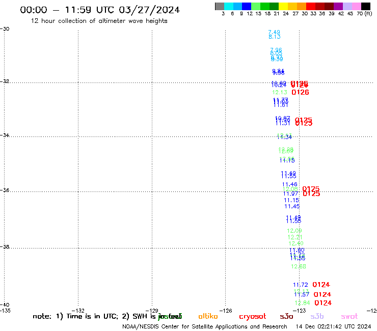Click the green 12.68 value
The image size is (377, 331).
click(299, 266)
